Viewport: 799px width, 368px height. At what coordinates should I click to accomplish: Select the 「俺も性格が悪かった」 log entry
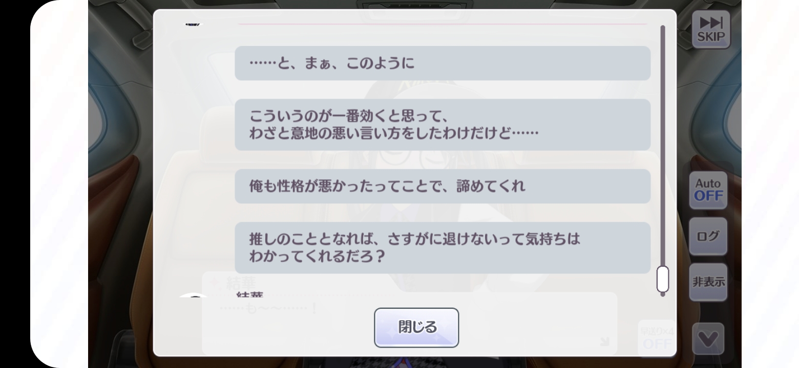[x=443, y=186]
